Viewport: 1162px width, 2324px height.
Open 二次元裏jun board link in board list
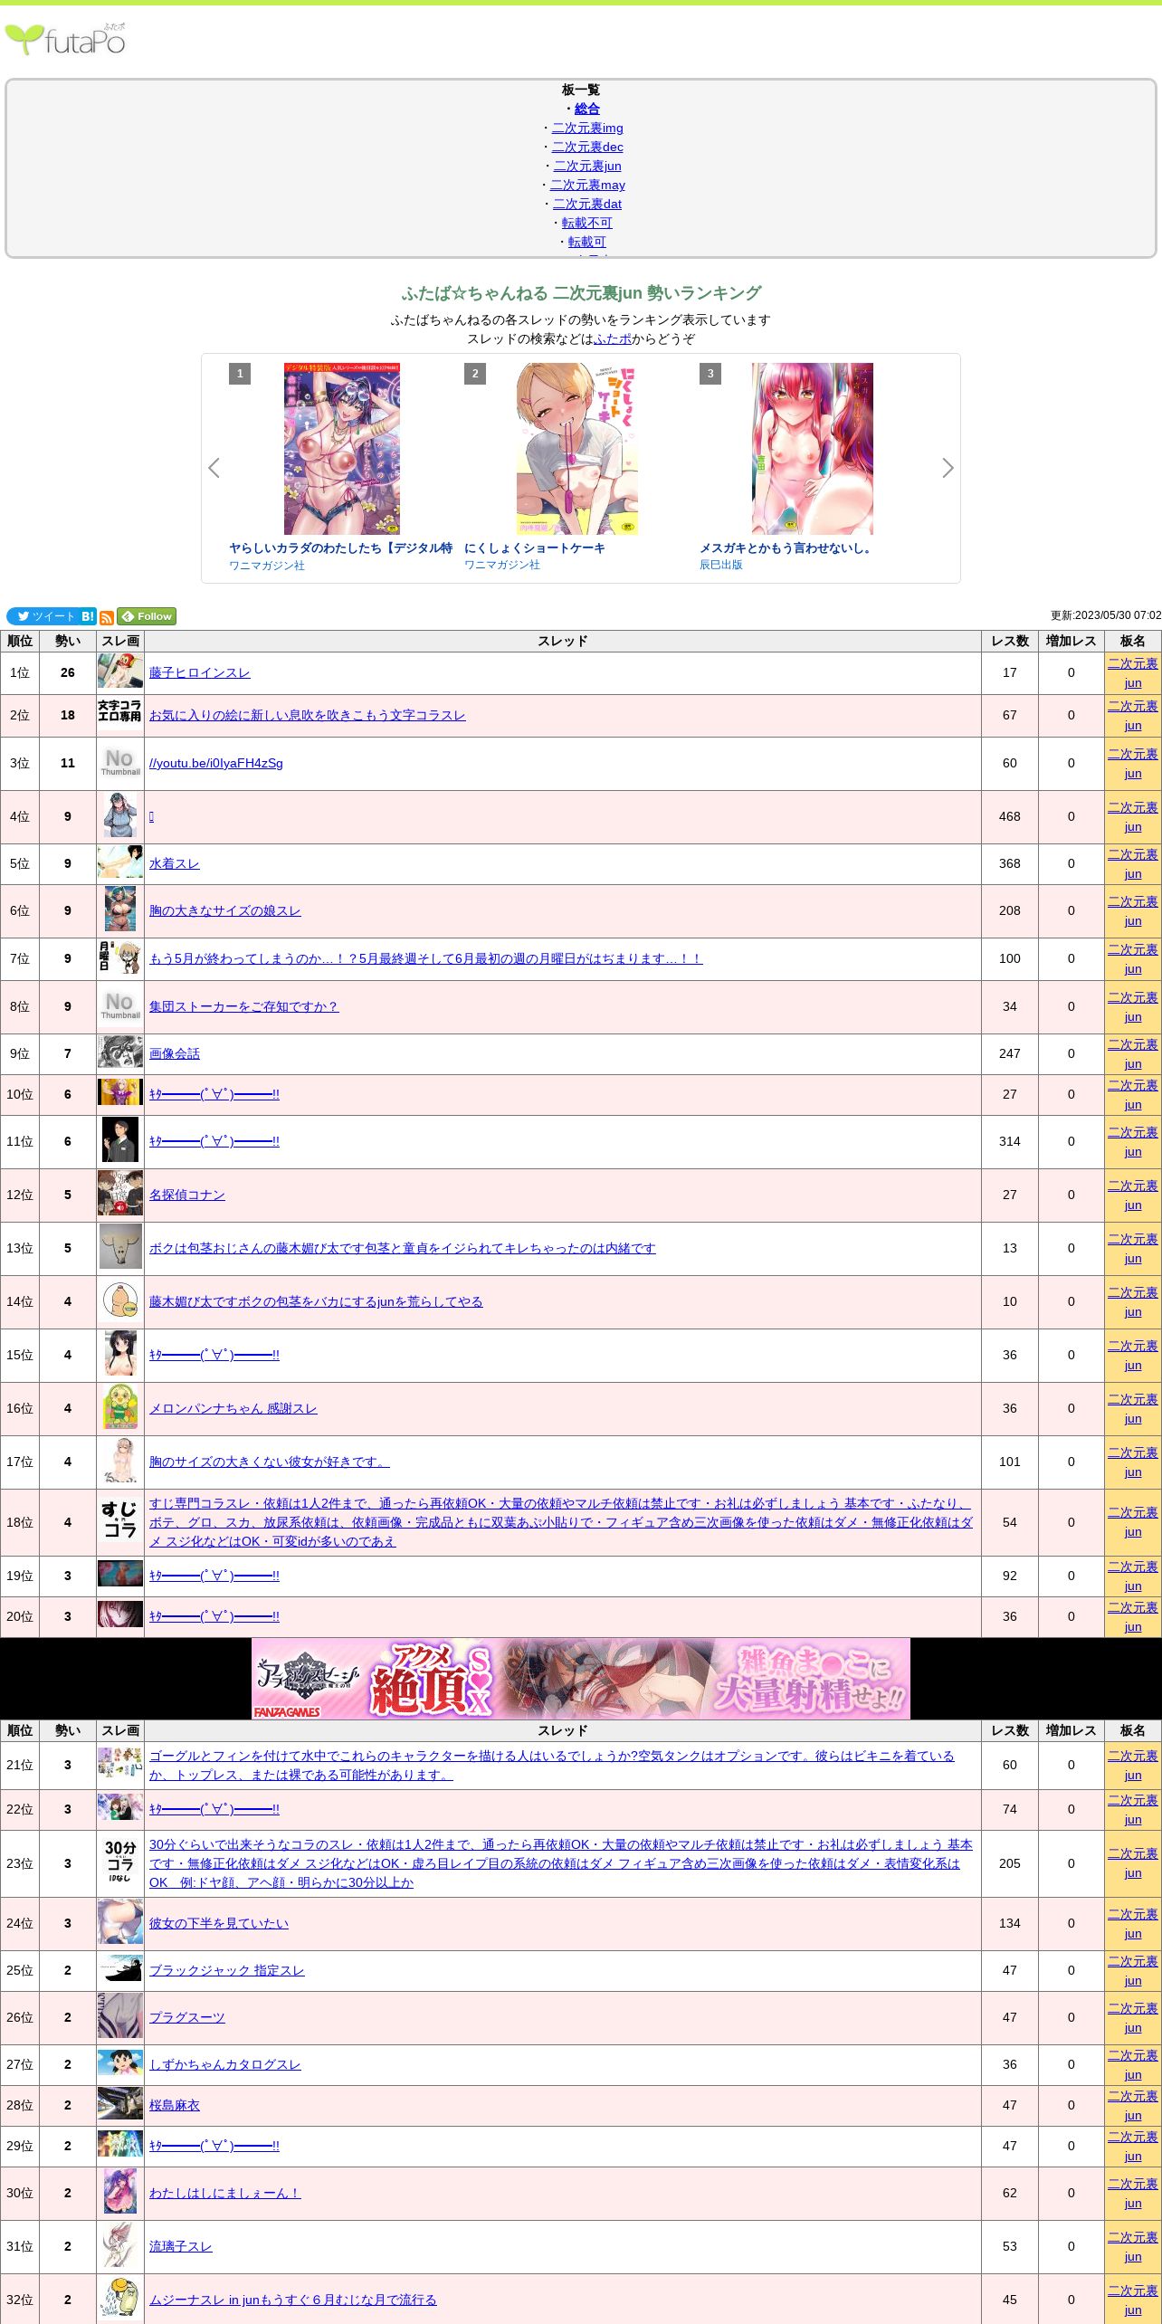click(587, 166)
